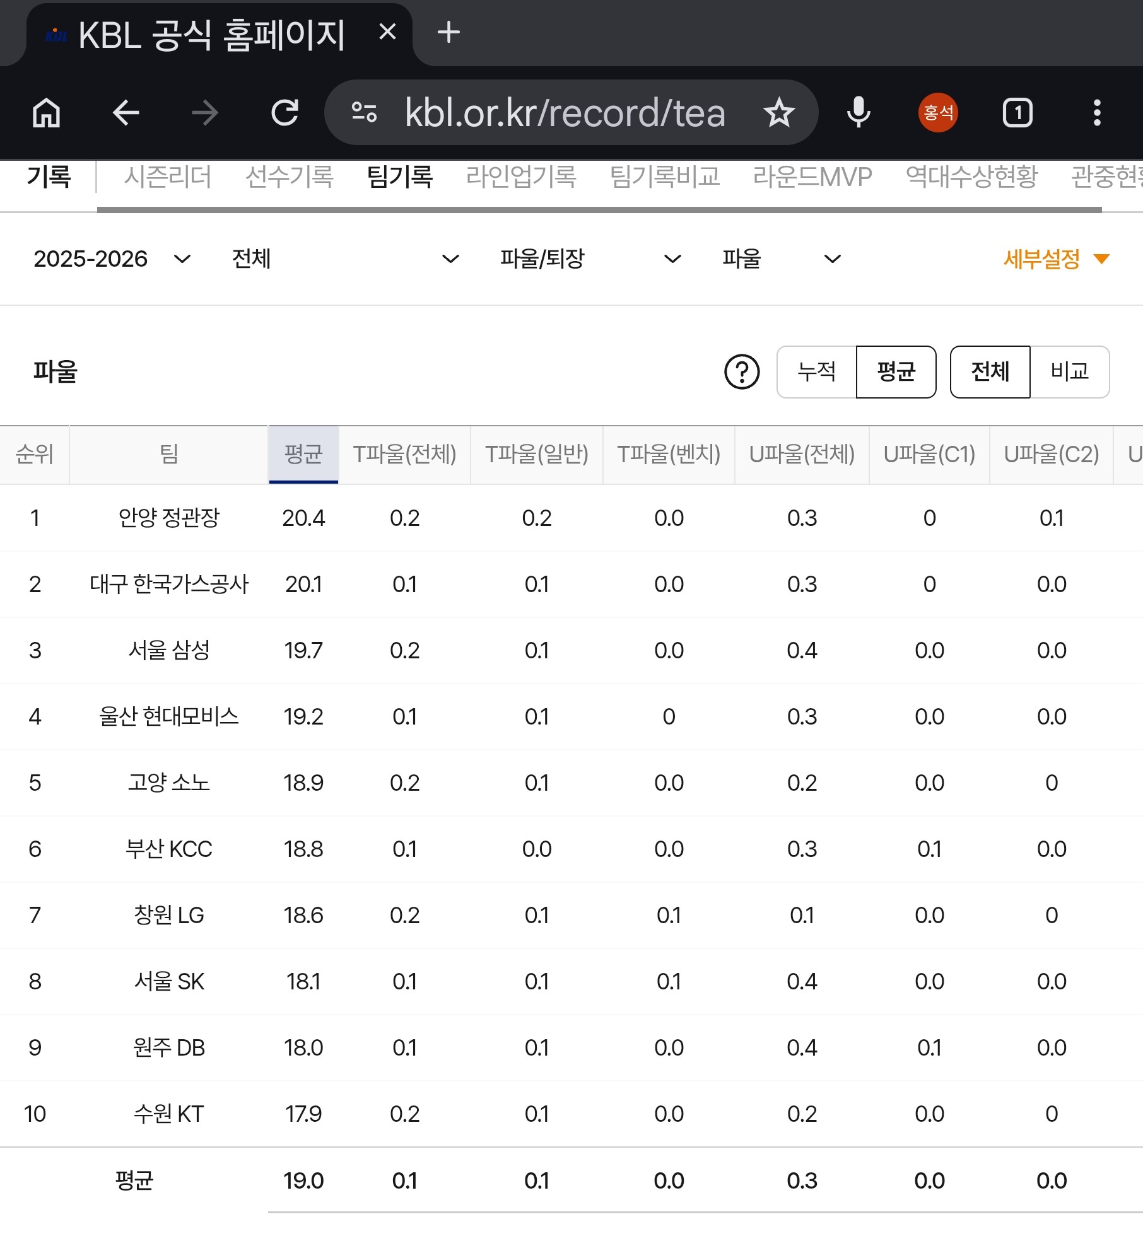Select the 팀기록 tab
1143x1241 pixels.
400,177
